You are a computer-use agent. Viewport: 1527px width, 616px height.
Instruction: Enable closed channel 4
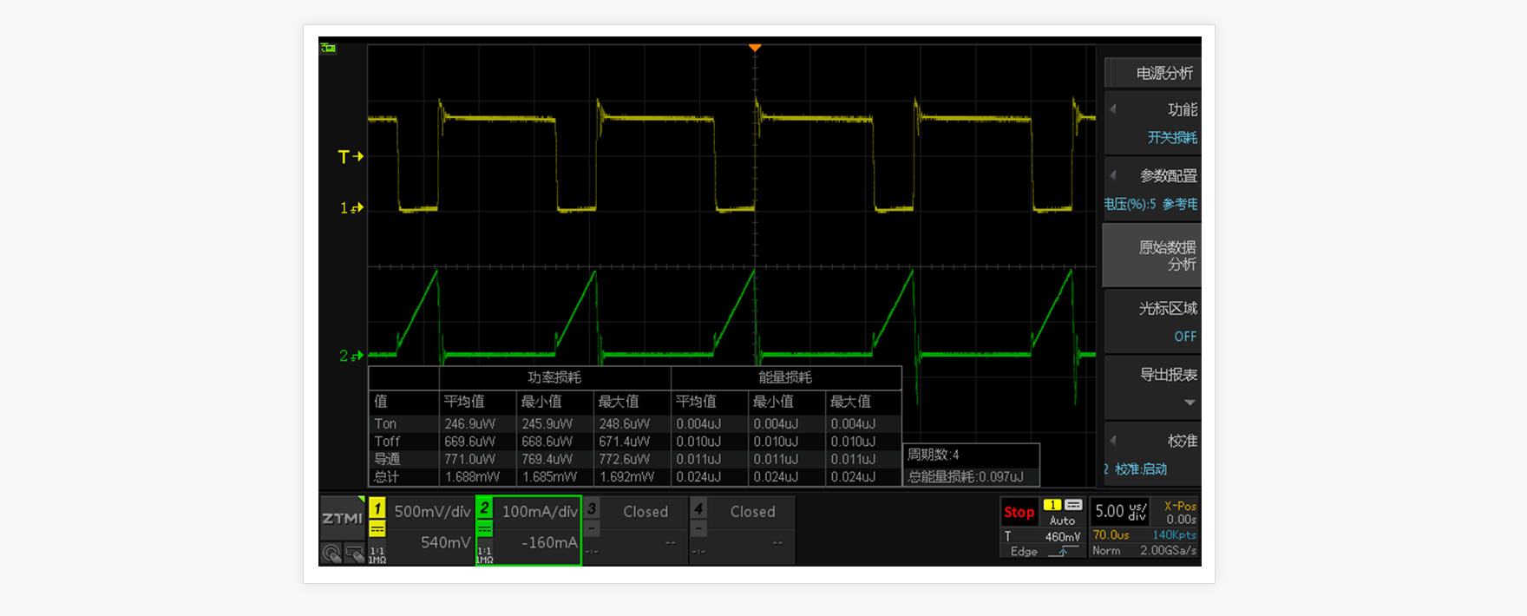[x=752, y=512]
